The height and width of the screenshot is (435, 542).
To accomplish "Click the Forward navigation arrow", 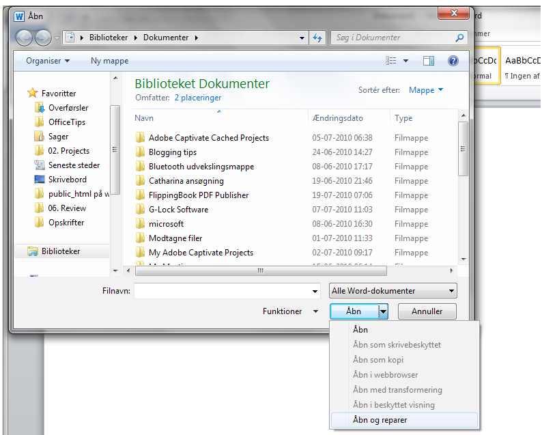I will coord(43,38).
